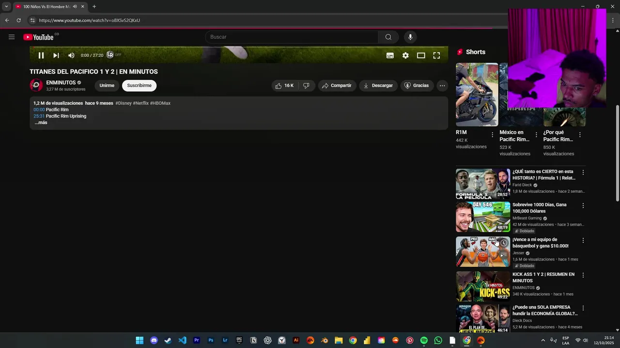Viewport: 620px width, 348px height.
Task: Pause the video with the pause button
Action: [41, 56]
